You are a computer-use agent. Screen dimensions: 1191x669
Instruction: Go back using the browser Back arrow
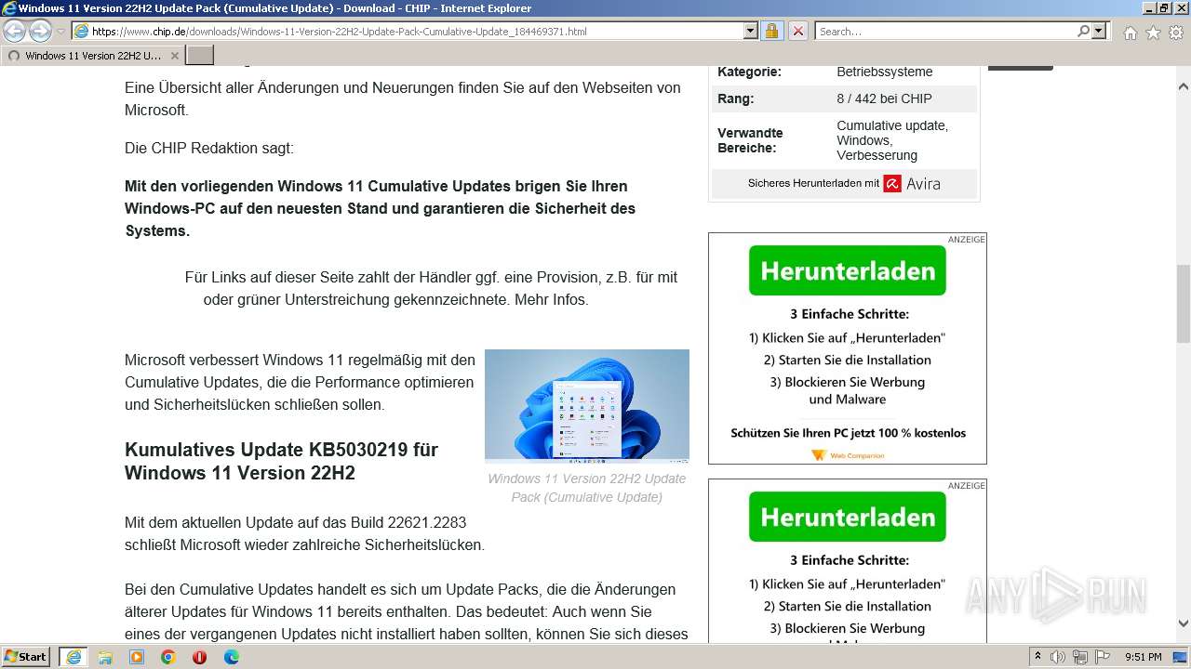point(15,31)
